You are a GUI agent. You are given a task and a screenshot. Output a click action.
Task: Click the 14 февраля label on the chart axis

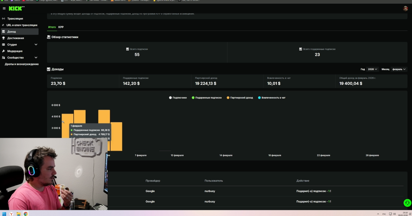(x=226, y=155)
